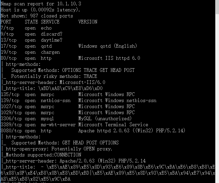Click the VERSION column header text
This screenshot has width=219, height=183.
tap(88, 22)
